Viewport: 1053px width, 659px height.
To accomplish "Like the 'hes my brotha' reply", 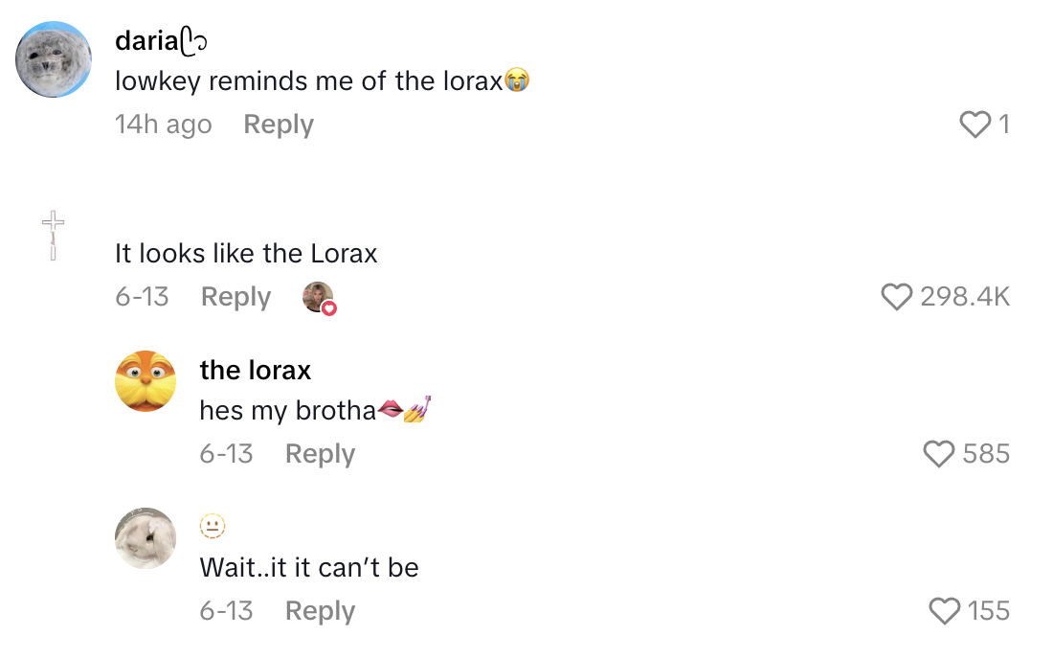I will 939,454.
